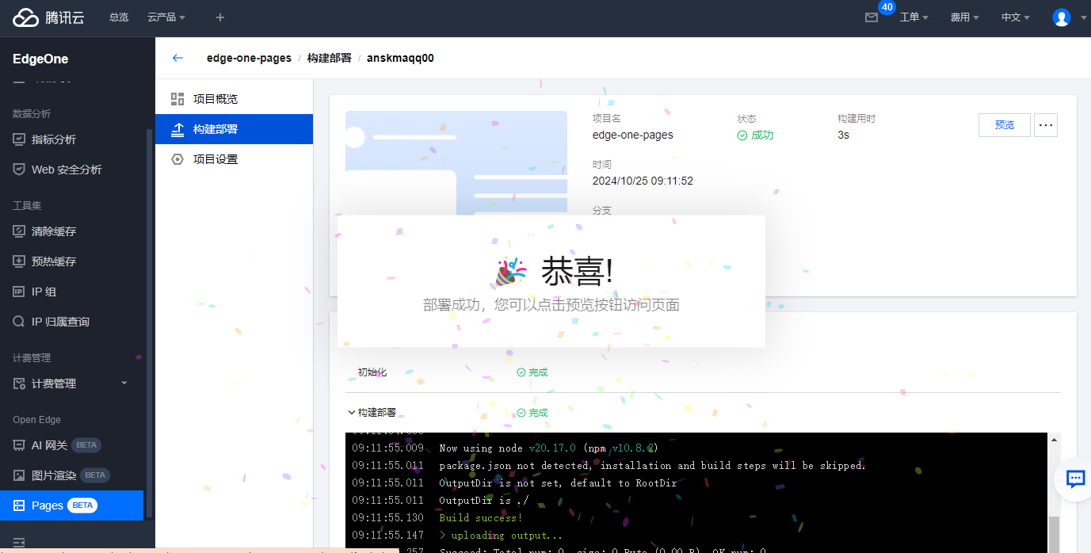This screenshot has height=553, width=1091.
Task: Open the 工单 dropdown in header
Action: (914, 17)
